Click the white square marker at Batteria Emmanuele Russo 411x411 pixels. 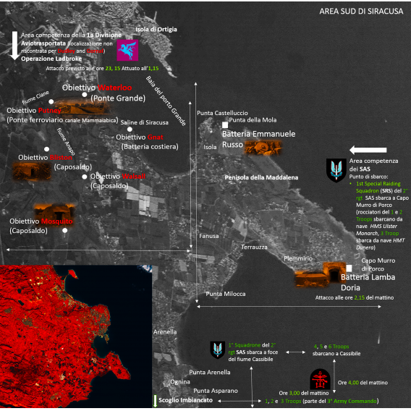click(225, 125)
